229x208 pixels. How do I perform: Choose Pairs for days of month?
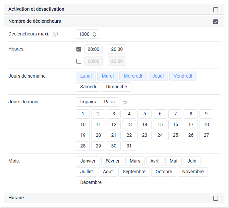(x=109, y=102)
